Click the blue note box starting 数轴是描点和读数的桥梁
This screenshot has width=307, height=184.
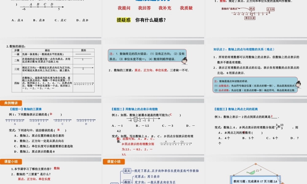255,85
